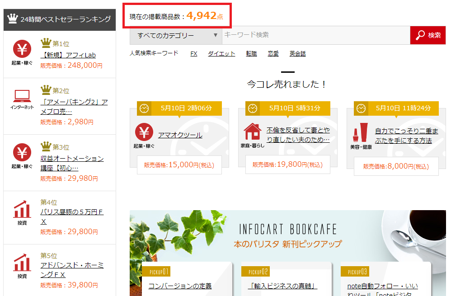Click yen 起業・稼ぐ icon in アマオクツール card
The height and width of the screenshot is (296, 451).
point(144,132)
